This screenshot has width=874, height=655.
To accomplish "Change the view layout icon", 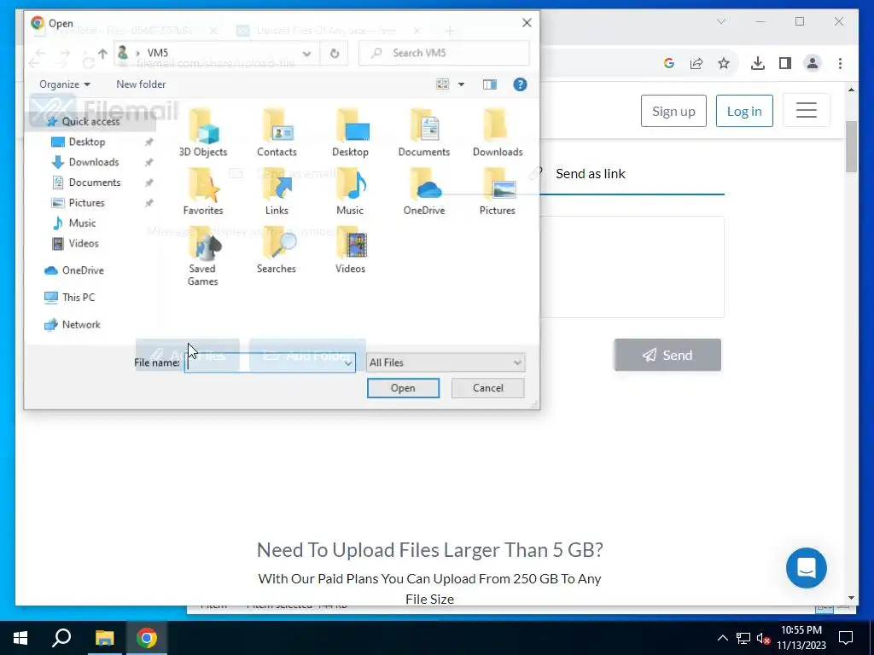I will click(x=443, y=84).
